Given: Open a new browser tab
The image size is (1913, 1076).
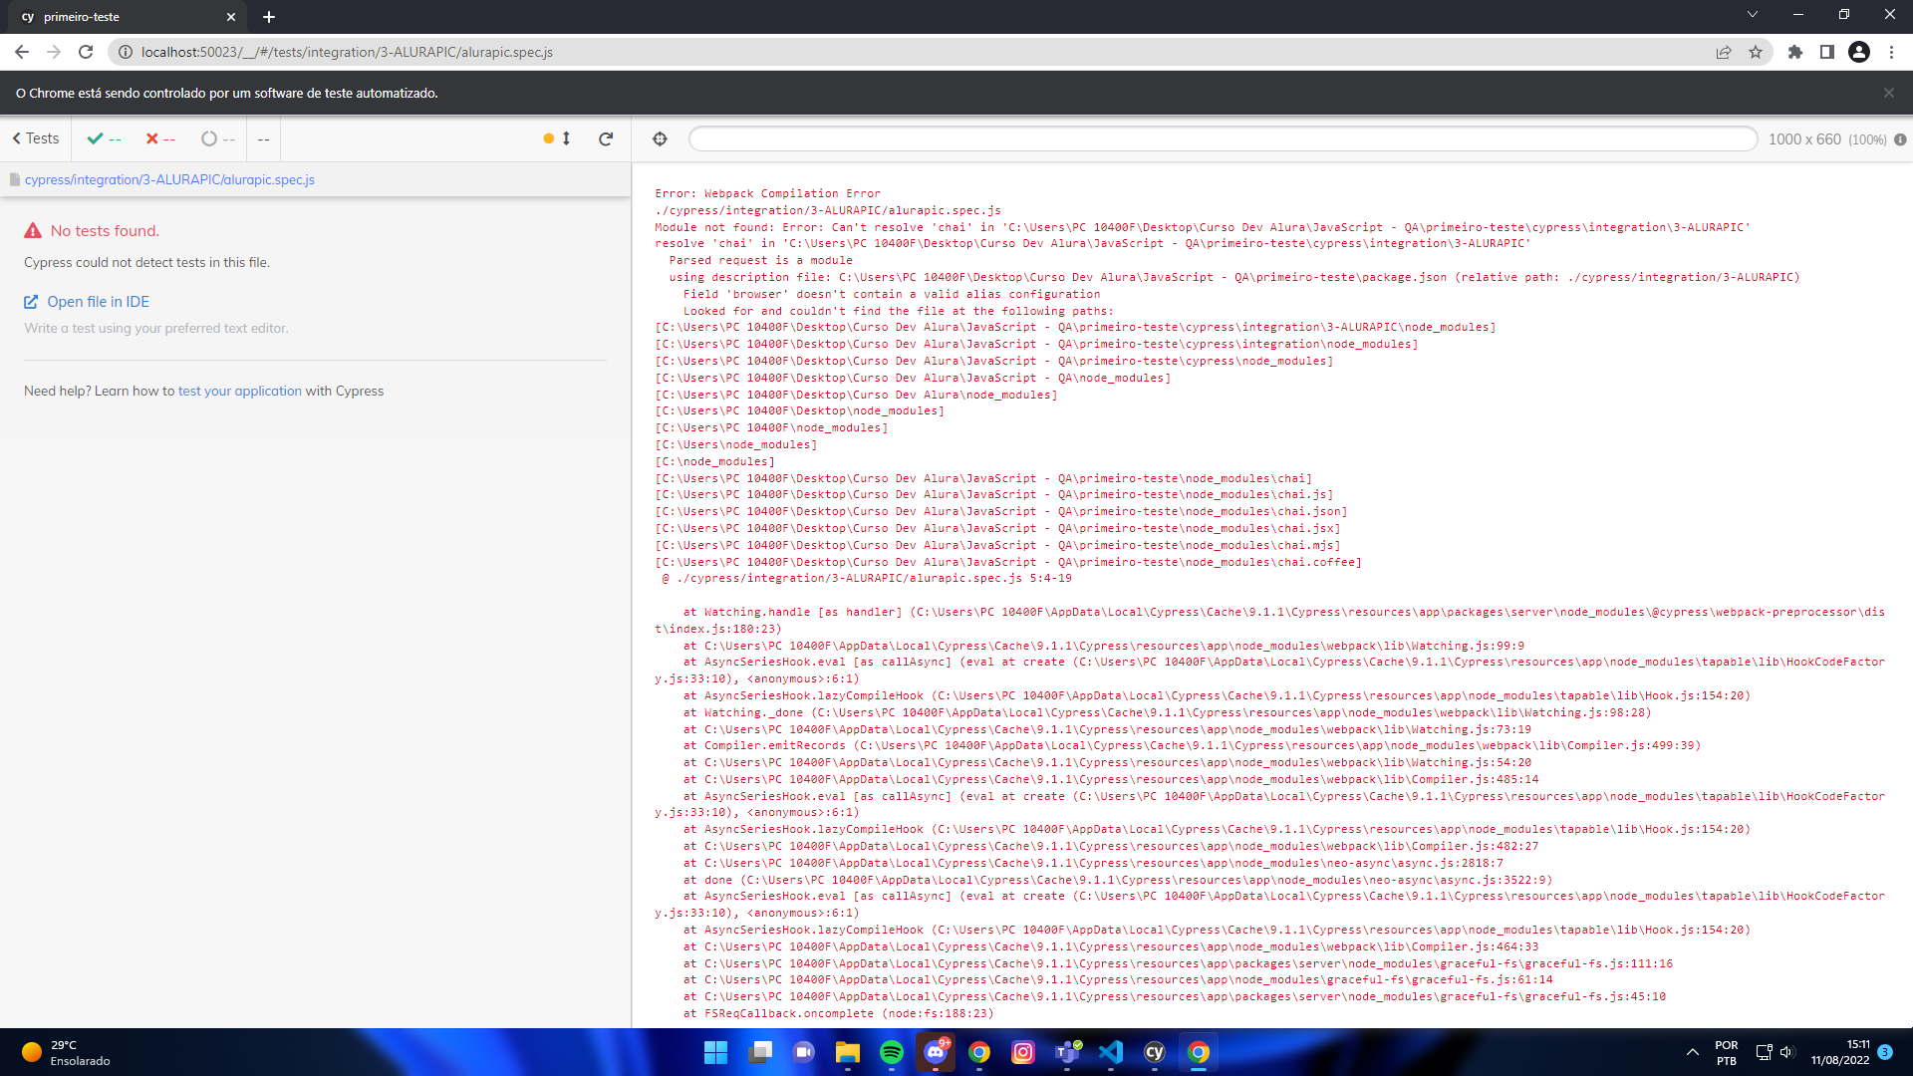Looking at the screenshot, I should click(x=269, y=17).
